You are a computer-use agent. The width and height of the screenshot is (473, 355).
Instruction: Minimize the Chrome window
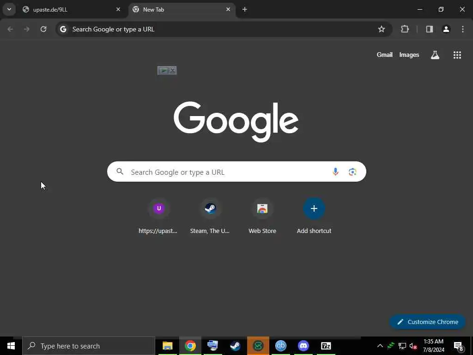click(419, 9)
